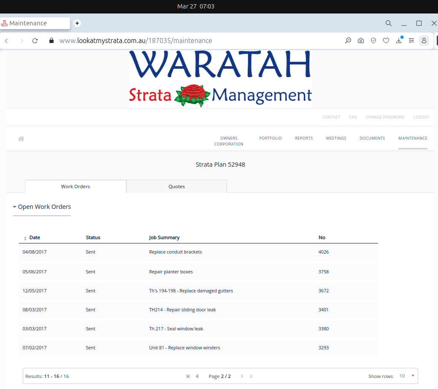Viewport: 438px width, 389px height.
Task: Click the system clock Mar 27 07:03
Action: (x=196, y=6)
